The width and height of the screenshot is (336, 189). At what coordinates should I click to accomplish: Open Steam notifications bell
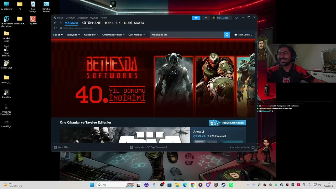pos(206,18)
